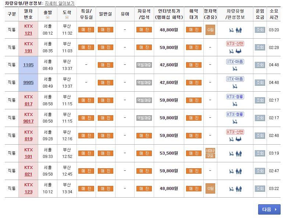The height and width of the screenshot is (219, 285).
Task: Click reservation waiting 매진 button for KTX 123
Action: [x=194, y=188]
